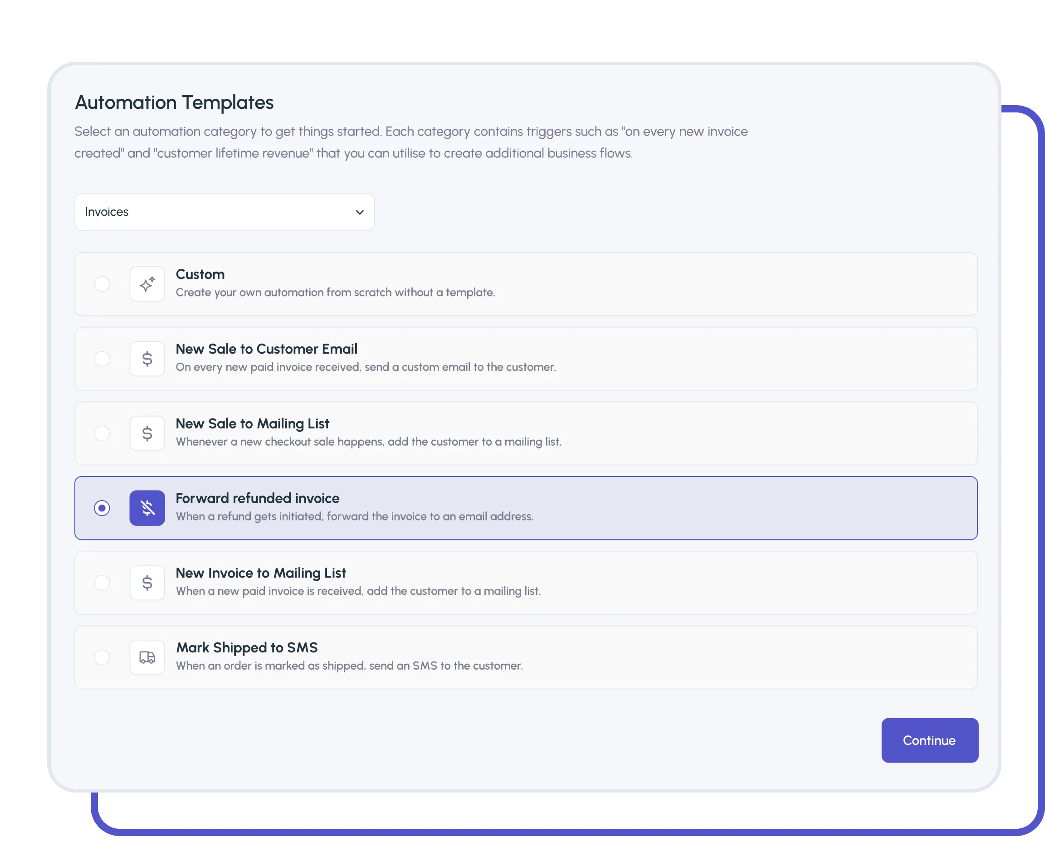Click the Mark Shipped to SMS heading
Screen dimensions: 1045x856
point(247,648)
